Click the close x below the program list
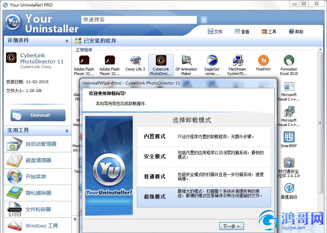The height and width of the screenshot is (233, 327). pos(75,219)
